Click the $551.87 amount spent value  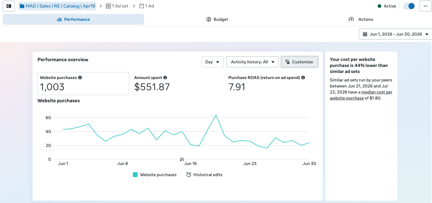coord(152,87)
